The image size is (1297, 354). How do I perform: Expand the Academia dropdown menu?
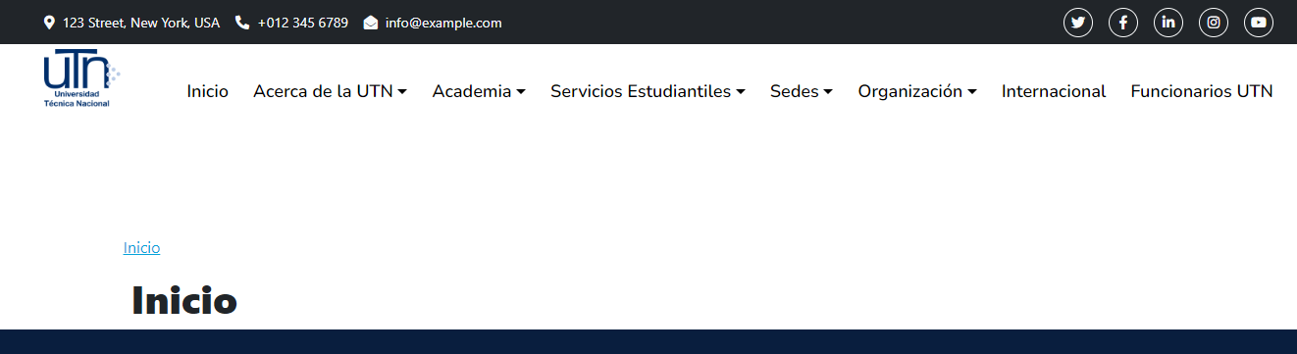[x=479, y=91]
